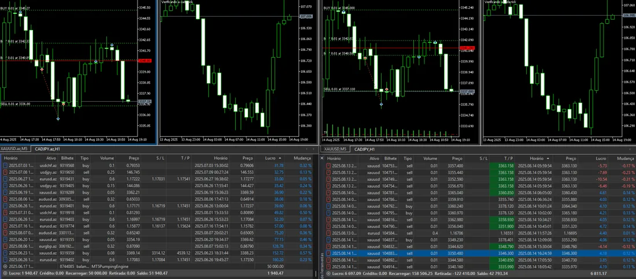Sort .az history table by Volume column

coord(107,158)
